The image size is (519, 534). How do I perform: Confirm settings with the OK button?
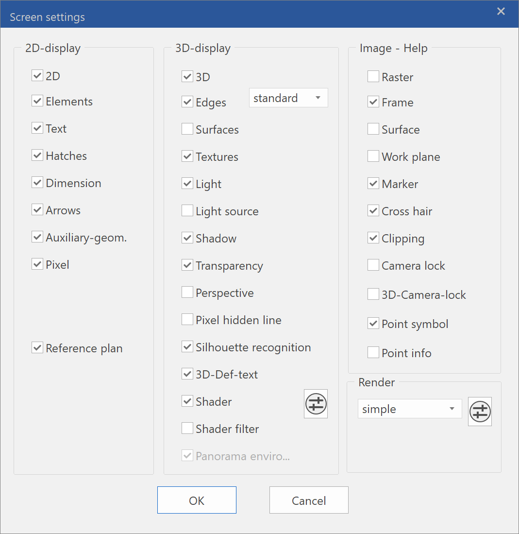pos(197,500)
